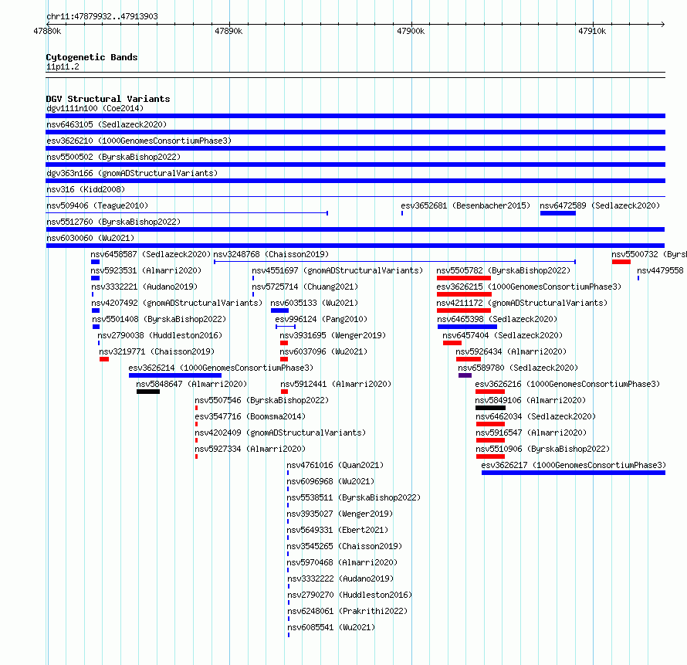The height and width of the screenshot is (665, 687).
Task: Open nsv5512760 (ByrskaBishop2022) label
Action: point(113,222)
